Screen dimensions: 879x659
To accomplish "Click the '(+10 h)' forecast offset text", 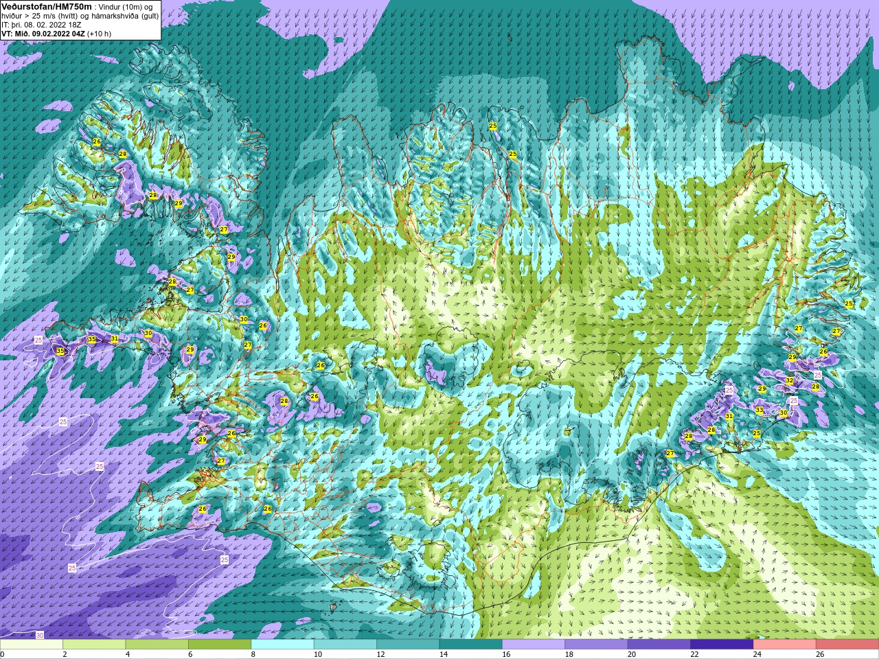I will [99, 34].
